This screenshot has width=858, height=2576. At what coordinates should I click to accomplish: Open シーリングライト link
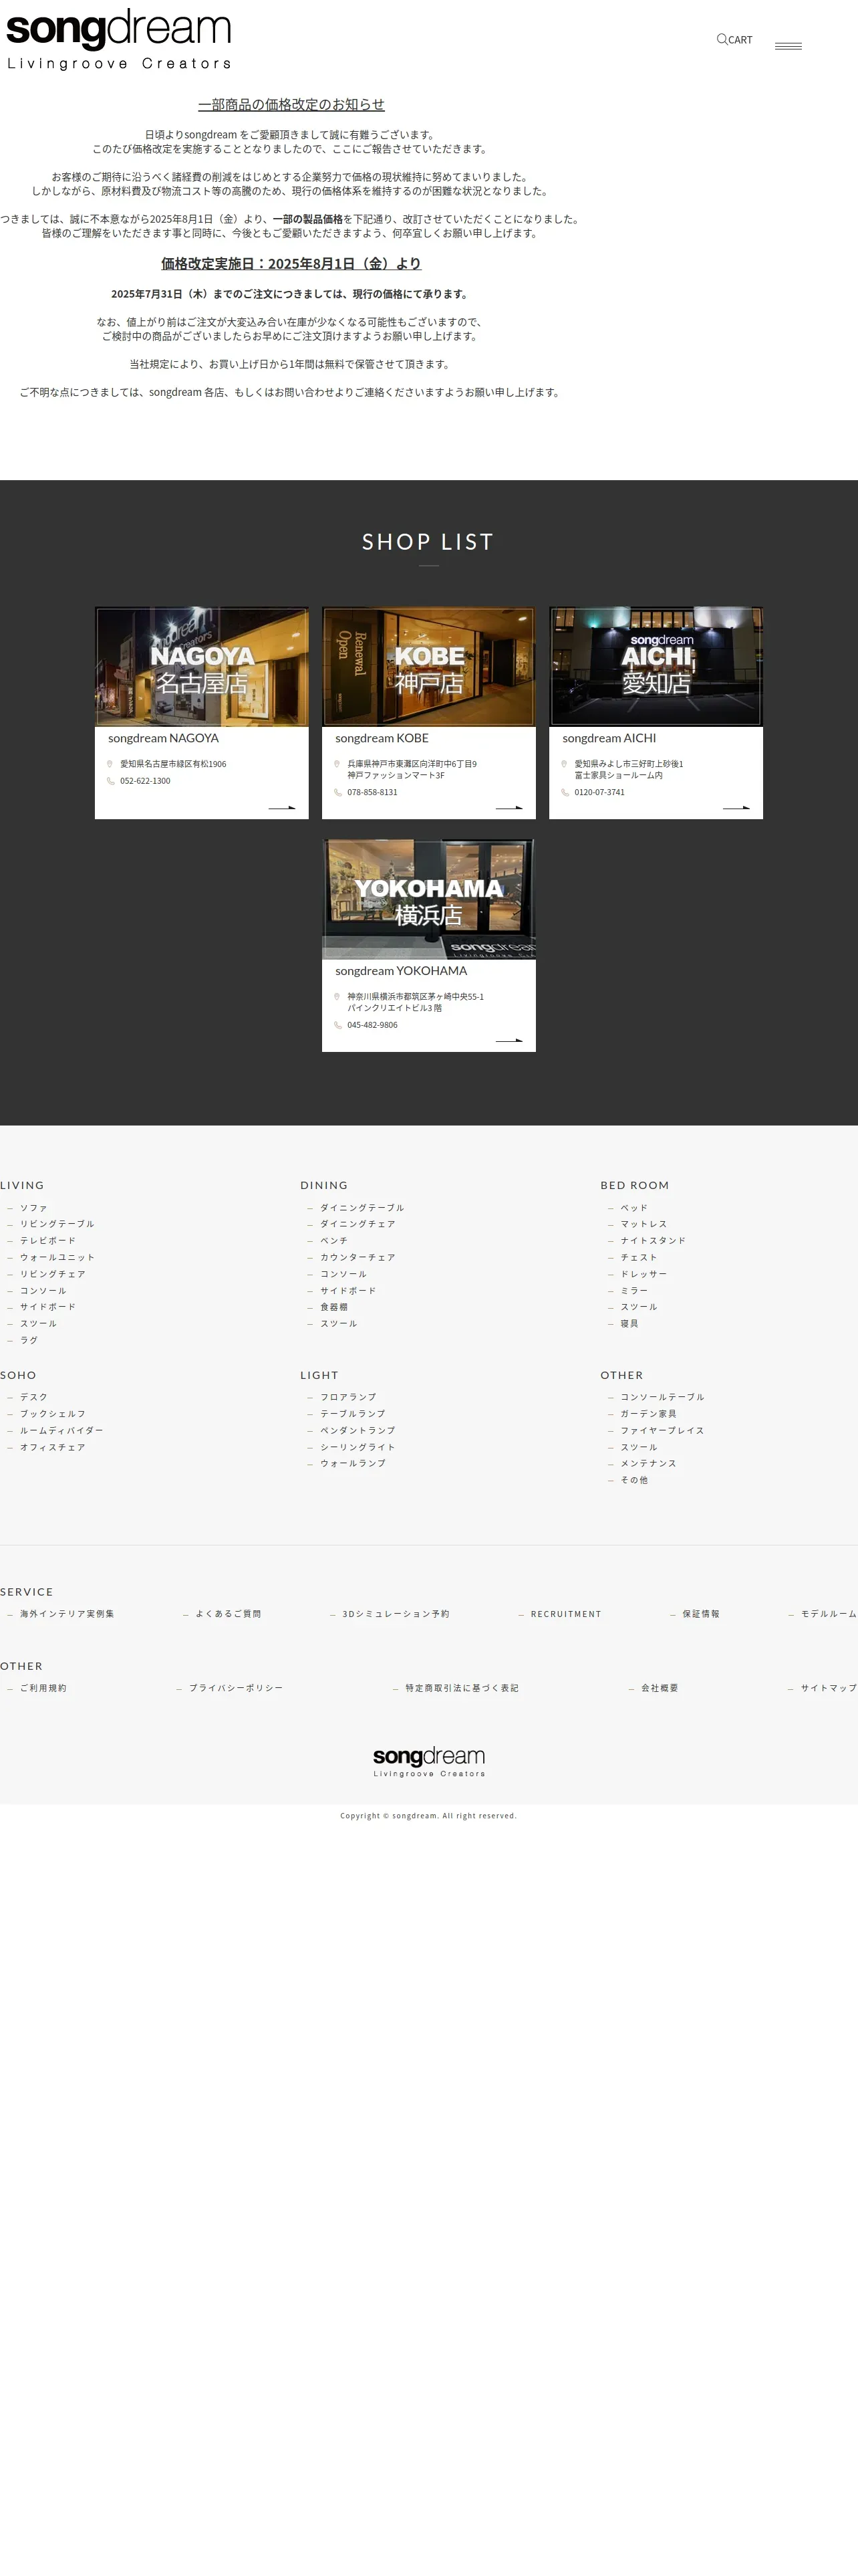(x=357, y=1447)
